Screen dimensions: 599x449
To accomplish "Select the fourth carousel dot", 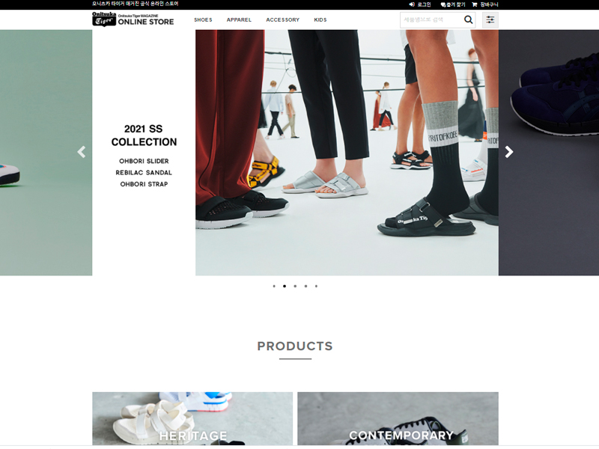I will (305, 286).
